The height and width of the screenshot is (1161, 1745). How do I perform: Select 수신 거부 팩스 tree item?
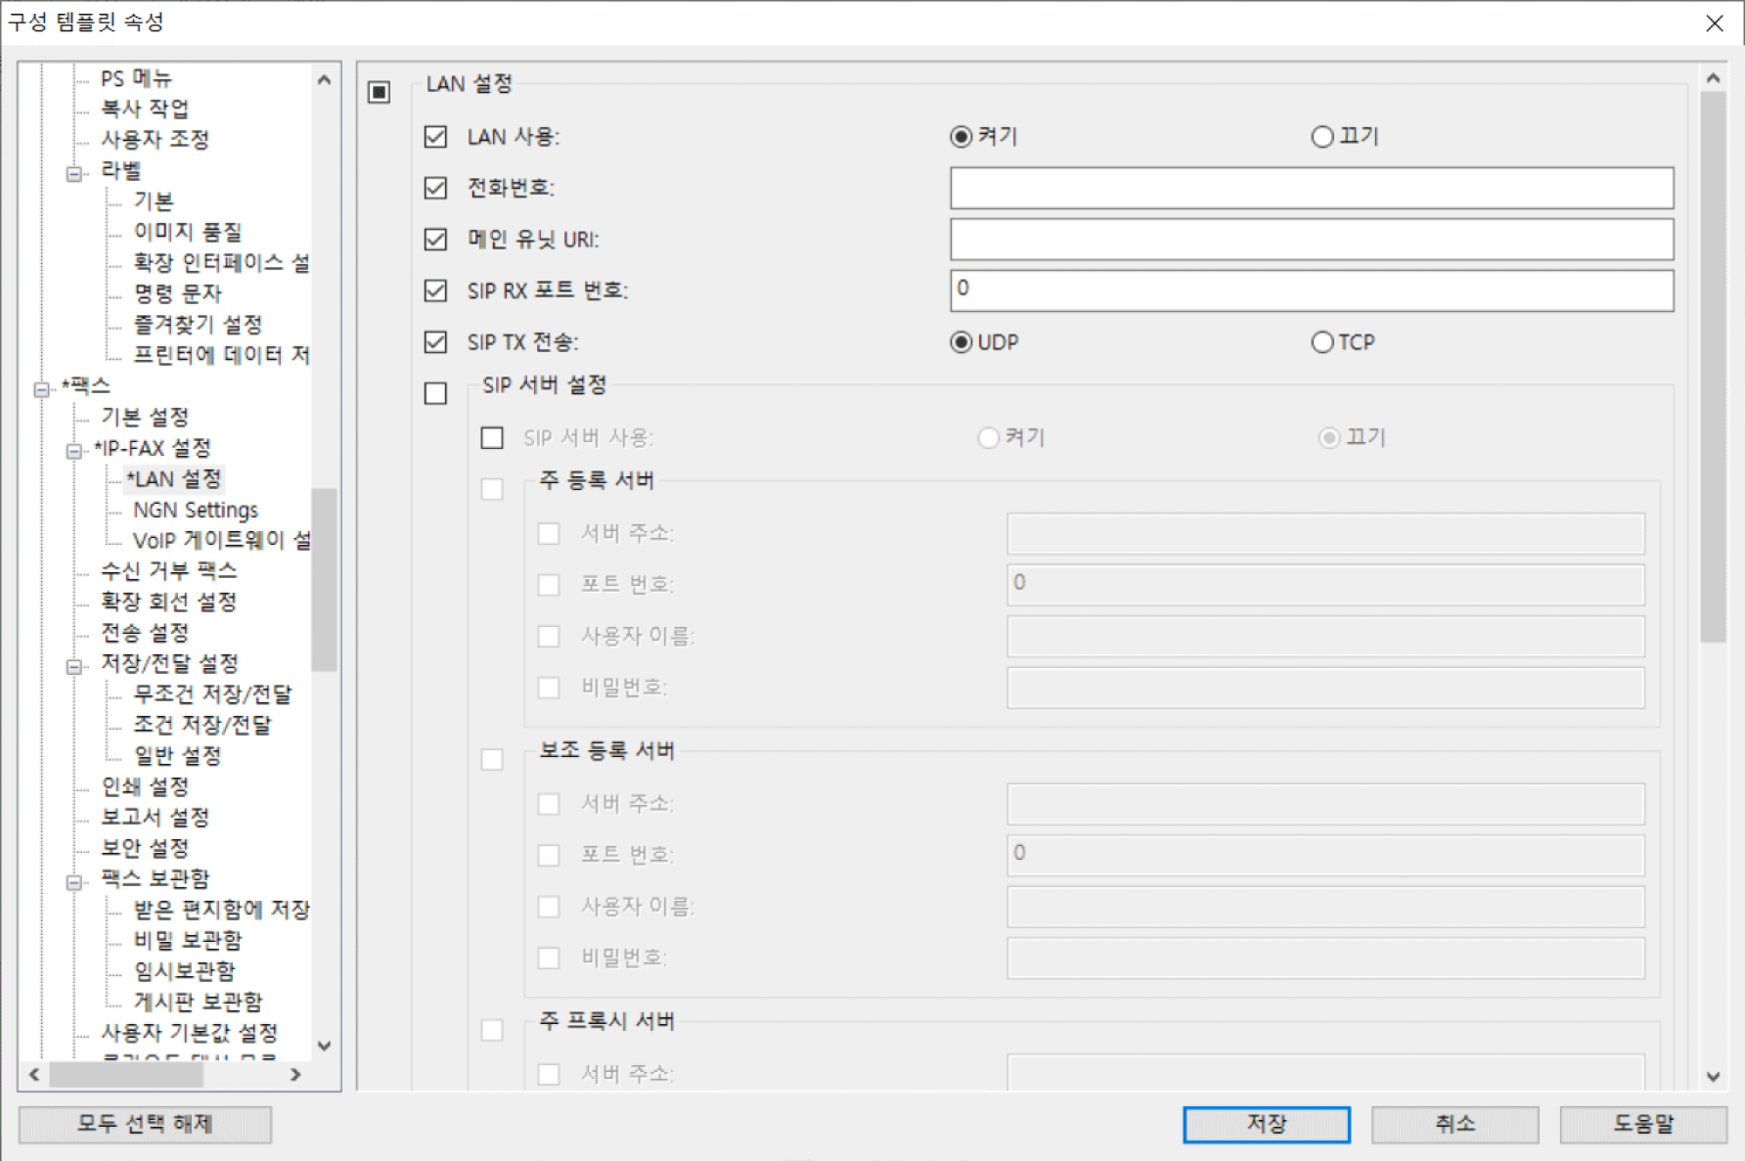pyautogui.click(x=168, y=570)
